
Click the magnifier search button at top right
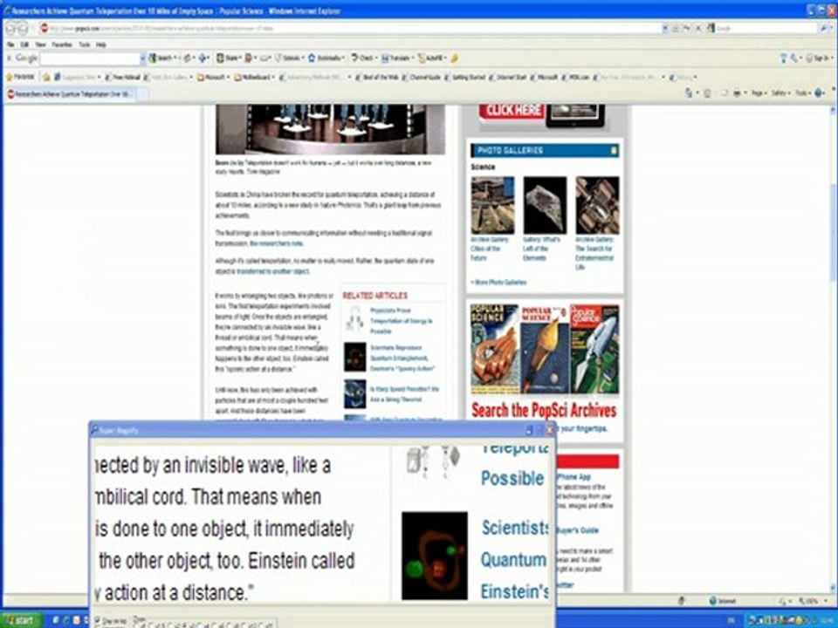click(x=825, y=28)
